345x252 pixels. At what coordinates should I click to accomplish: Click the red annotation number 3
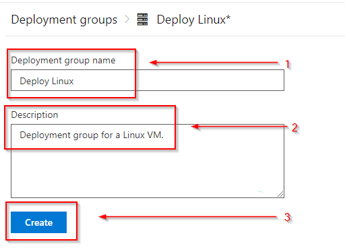287,217
